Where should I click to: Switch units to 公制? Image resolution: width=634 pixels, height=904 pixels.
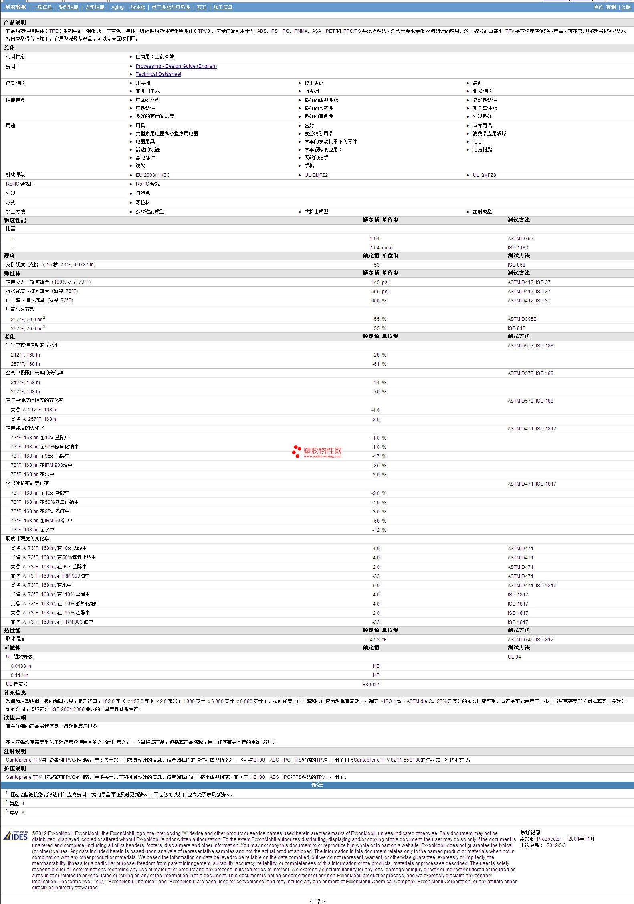(626, 7)
